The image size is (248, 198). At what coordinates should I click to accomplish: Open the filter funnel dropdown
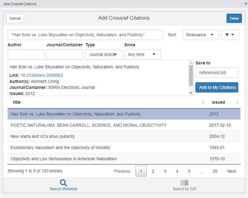click(230, 35)
